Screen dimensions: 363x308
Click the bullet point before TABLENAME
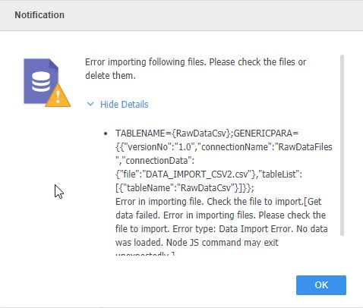[x=106, y=134]
